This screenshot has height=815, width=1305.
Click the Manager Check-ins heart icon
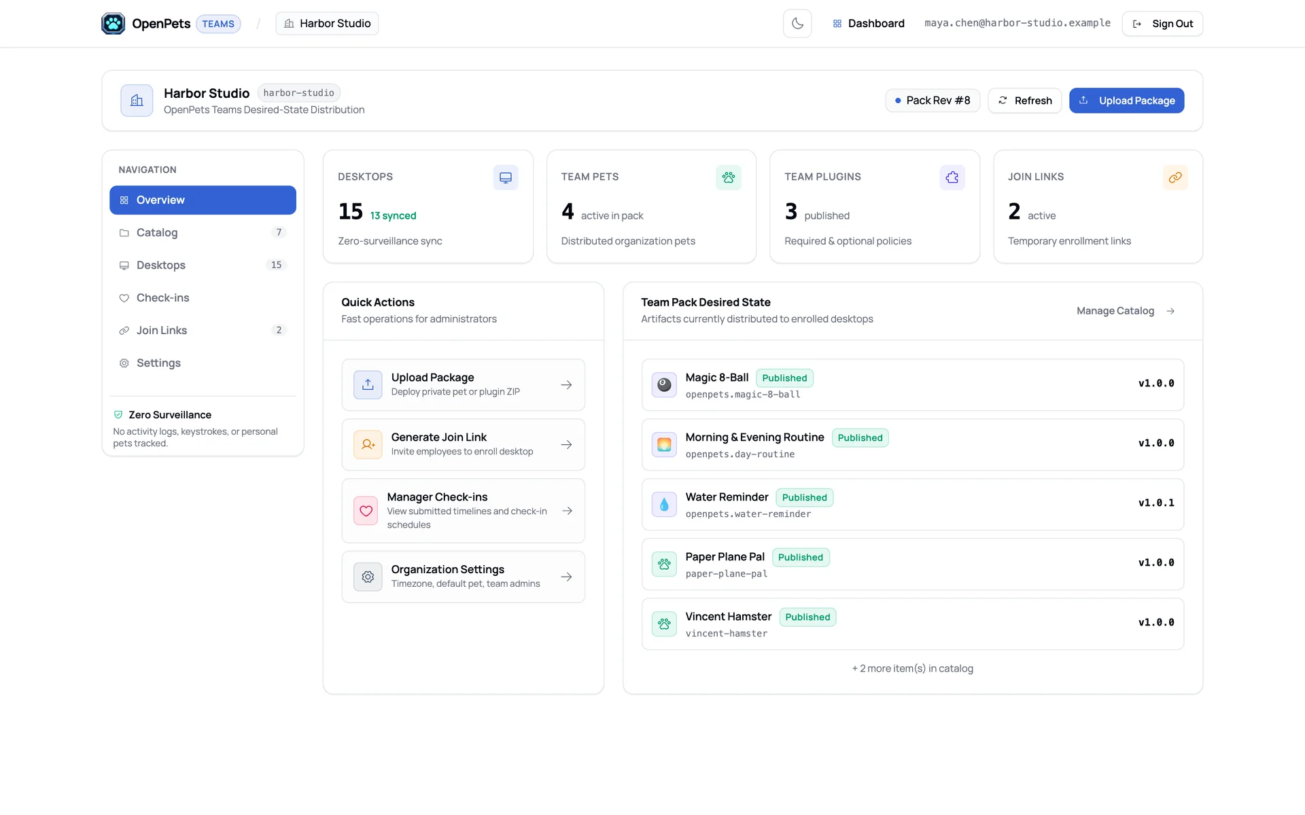point(366,511)
